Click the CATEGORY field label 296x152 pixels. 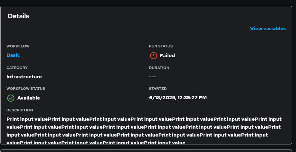pyautogui.click(x=17, y=68)
